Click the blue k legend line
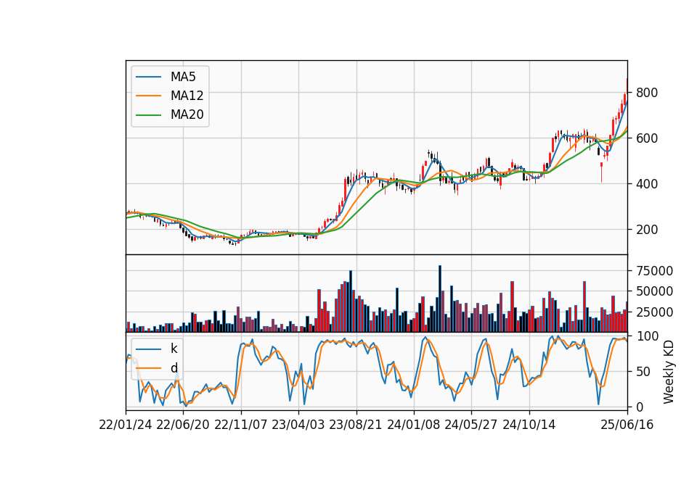The height and width of the screenshot is (500, 697). tap(148, 349)
